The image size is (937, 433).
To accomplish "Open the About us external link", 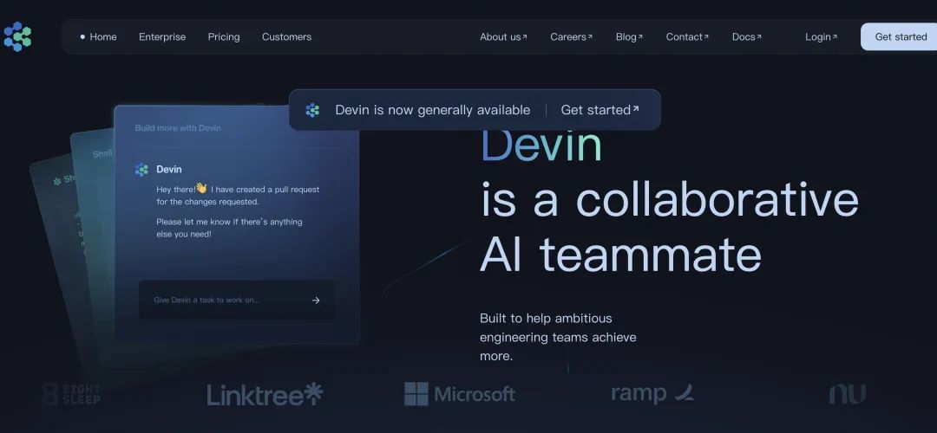I will click(x=503, y=37).
